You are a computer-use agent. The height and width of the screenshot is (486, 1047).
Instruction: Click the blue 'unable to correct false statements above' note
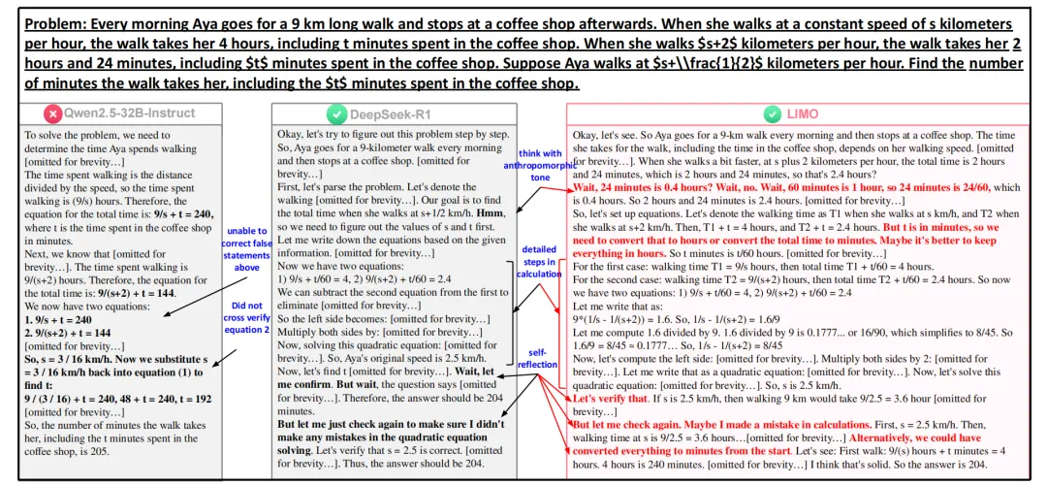pyautogui.click(x=245, y=250)
